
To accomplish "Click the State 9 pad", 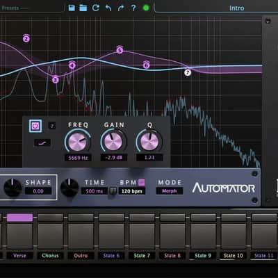I will [x=203, y=236].
